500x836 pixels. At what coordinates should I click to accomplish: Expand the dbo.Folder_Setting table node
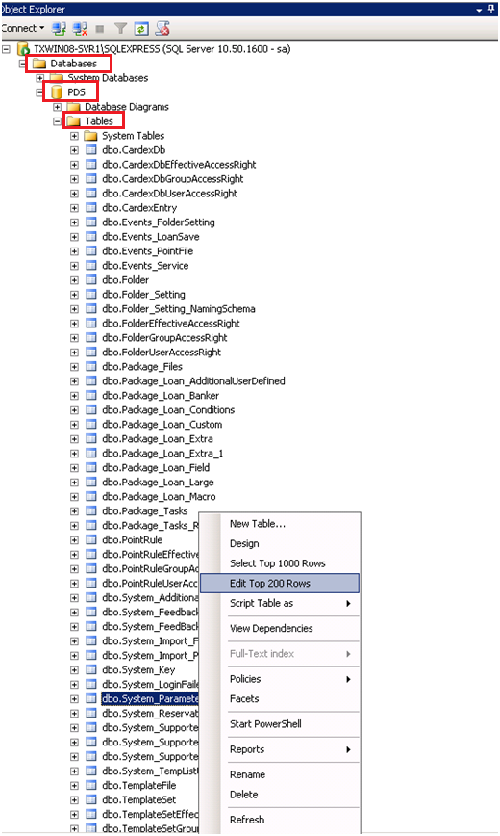tap(74, 295)
